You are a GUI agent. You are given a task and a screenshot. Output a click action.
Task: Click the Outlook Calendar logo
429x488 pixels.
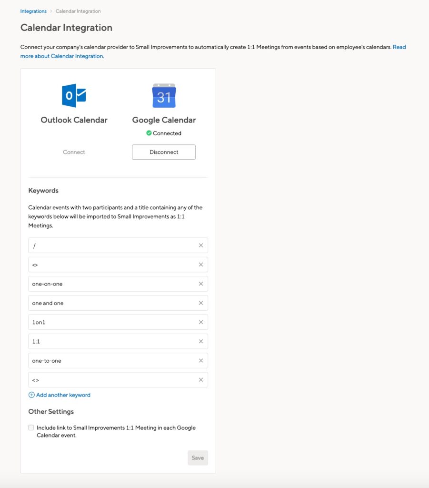click(x=74, y=95)
